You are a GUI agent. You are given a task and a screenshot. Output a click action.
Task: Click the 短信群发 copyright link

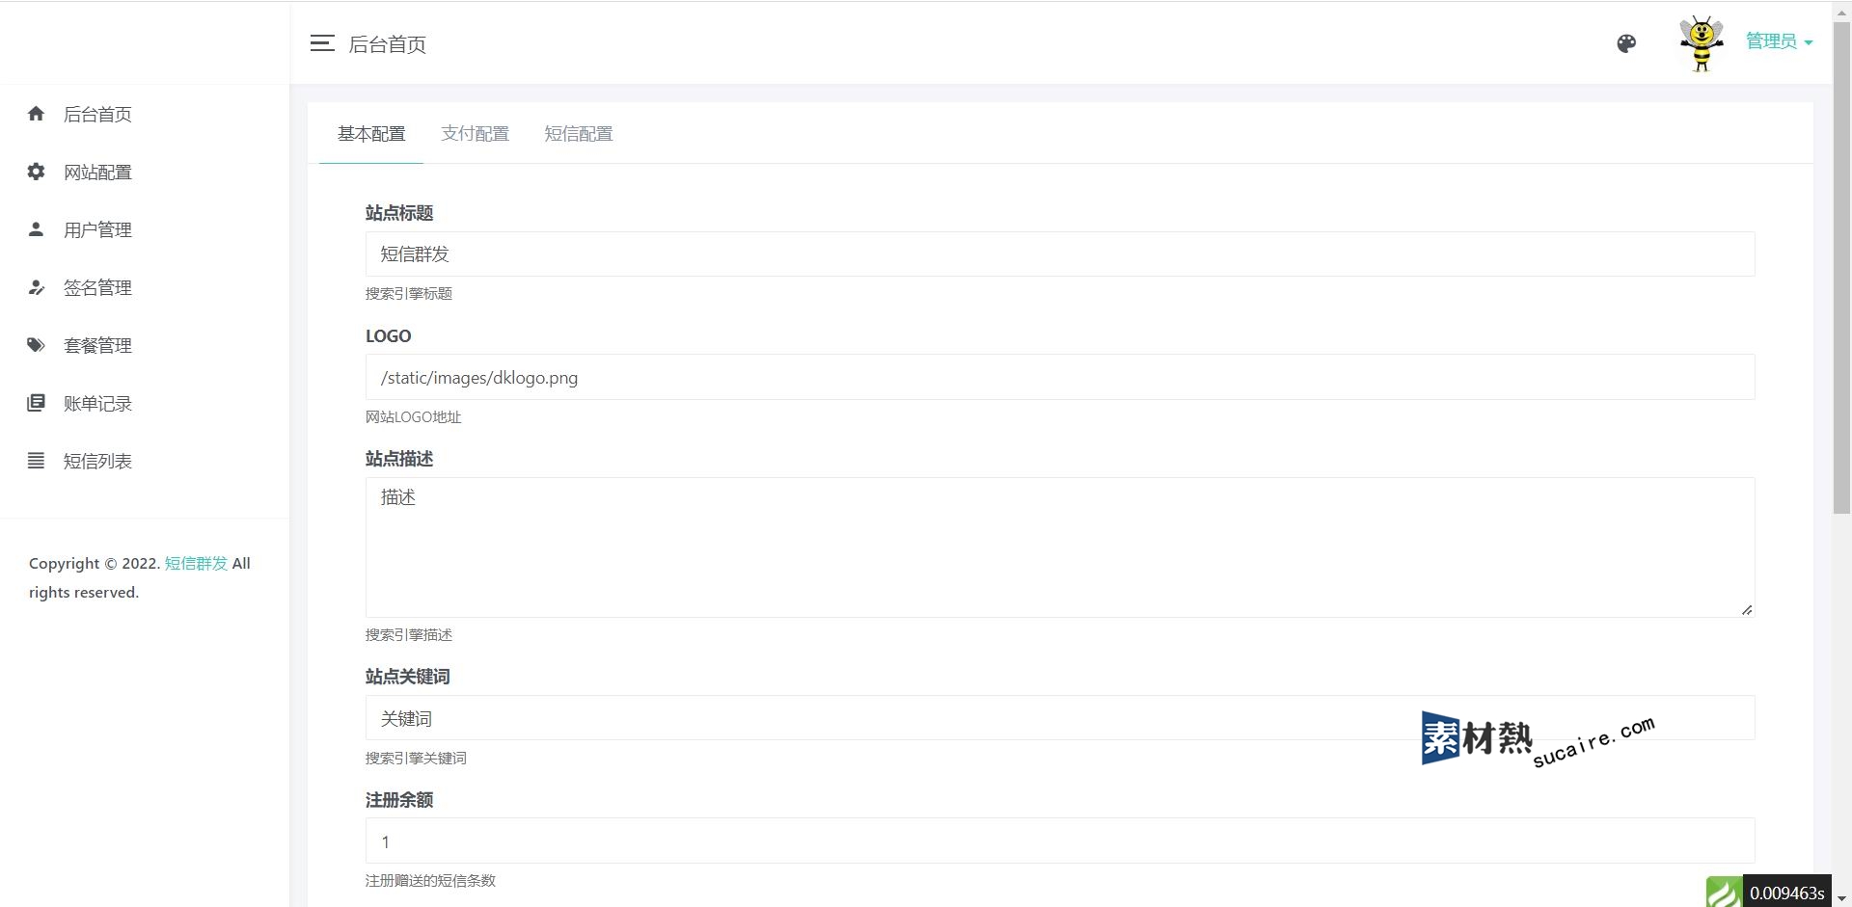tap(196, 564)
